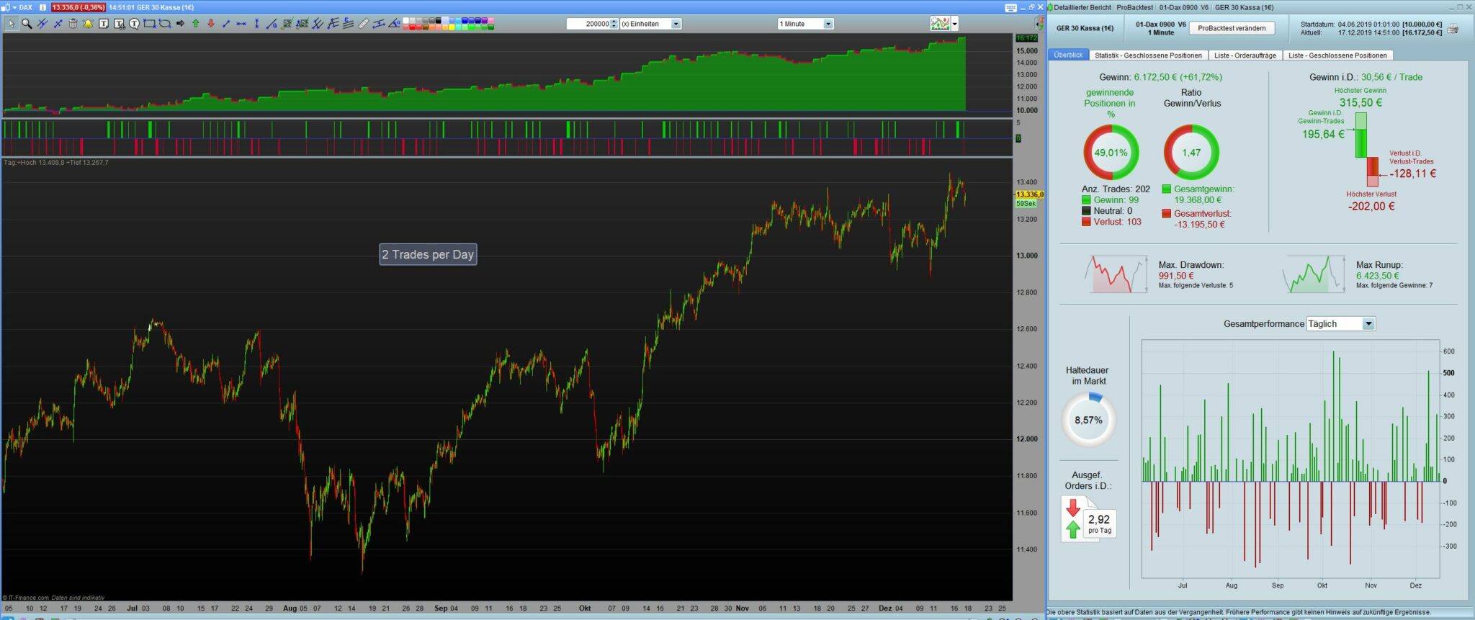Open the Liste - Orderaufträge tab
Viewport: 1475px width, 620px height.
[1245, 55]
